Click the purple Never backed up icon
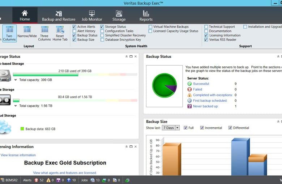The width and height of the screenshot is (282, 184). coord(189,106)
